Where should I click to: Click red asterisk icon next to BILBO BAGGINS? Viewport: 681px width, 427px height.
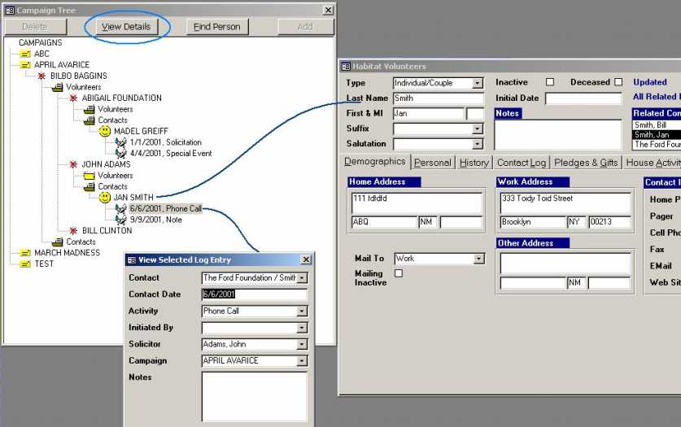tap(41, 76)
